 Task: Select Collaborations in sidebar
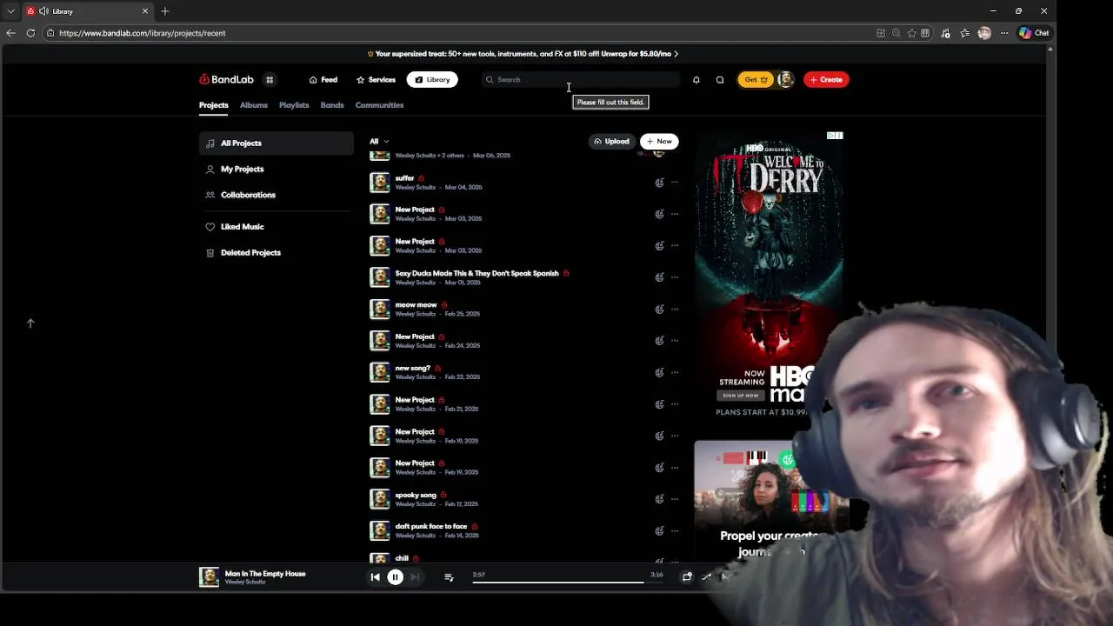click(277, 195)
